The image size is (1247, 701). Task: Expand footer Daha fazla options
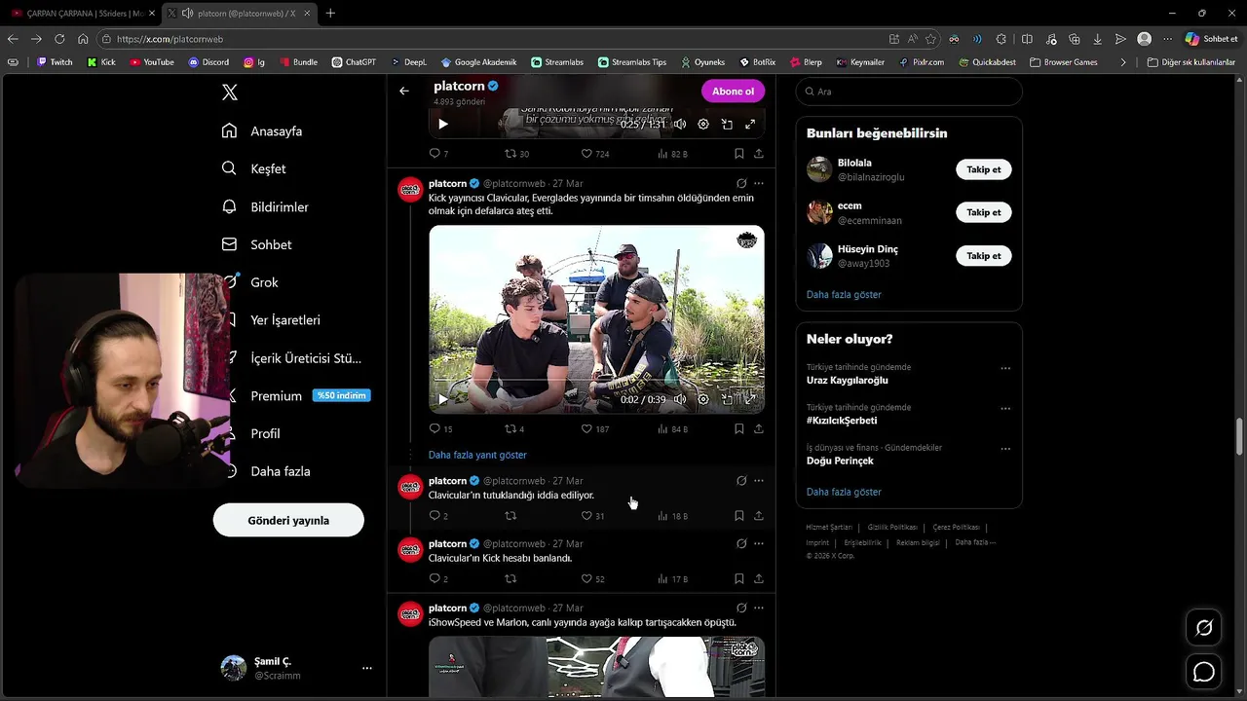[975, 542]
